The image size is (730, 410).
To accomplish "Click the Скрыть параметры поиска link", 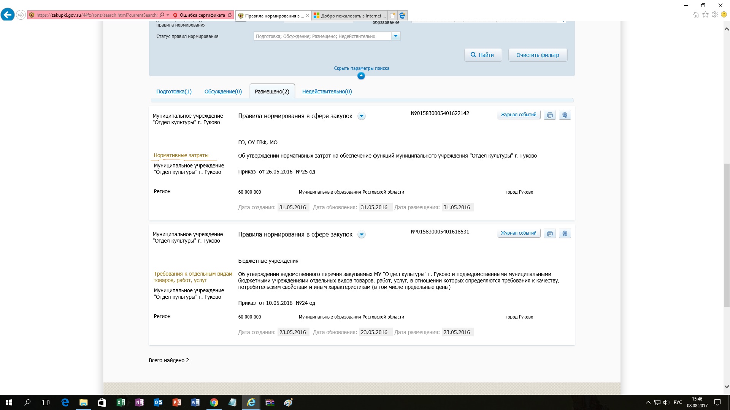I will 362,68.
